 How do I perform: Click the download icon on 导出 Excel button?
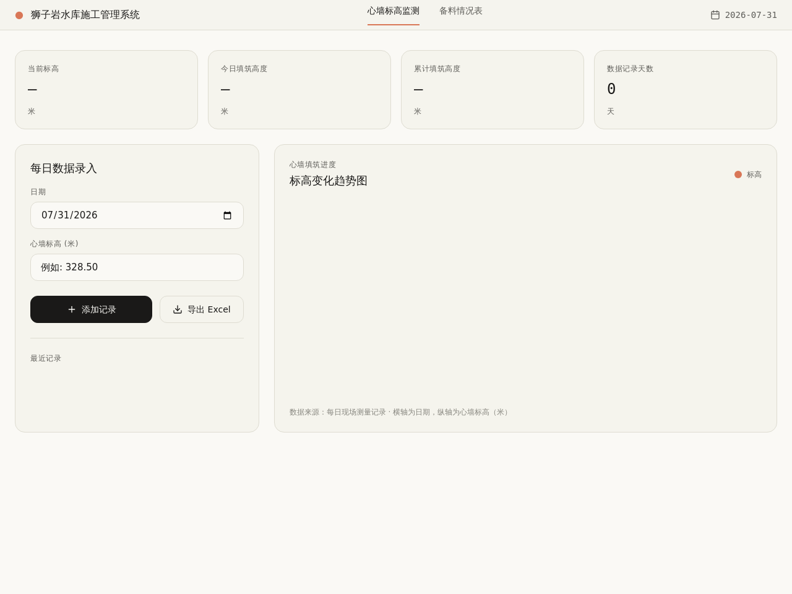[x=178, y=309]
